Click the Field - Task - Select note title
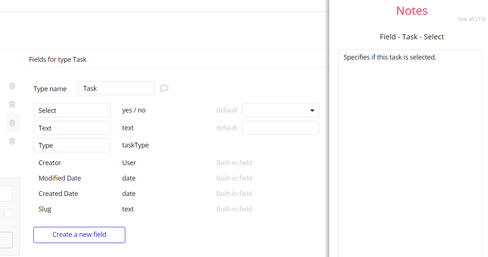The height and width of the screenshot is (257, 488). [412, 37]
